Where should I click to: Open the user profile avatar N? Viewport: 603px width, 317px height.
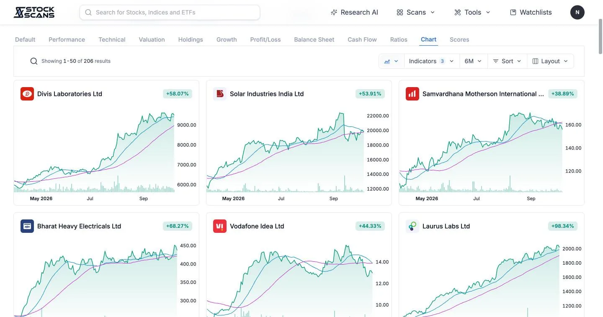[x=577, y=12]
